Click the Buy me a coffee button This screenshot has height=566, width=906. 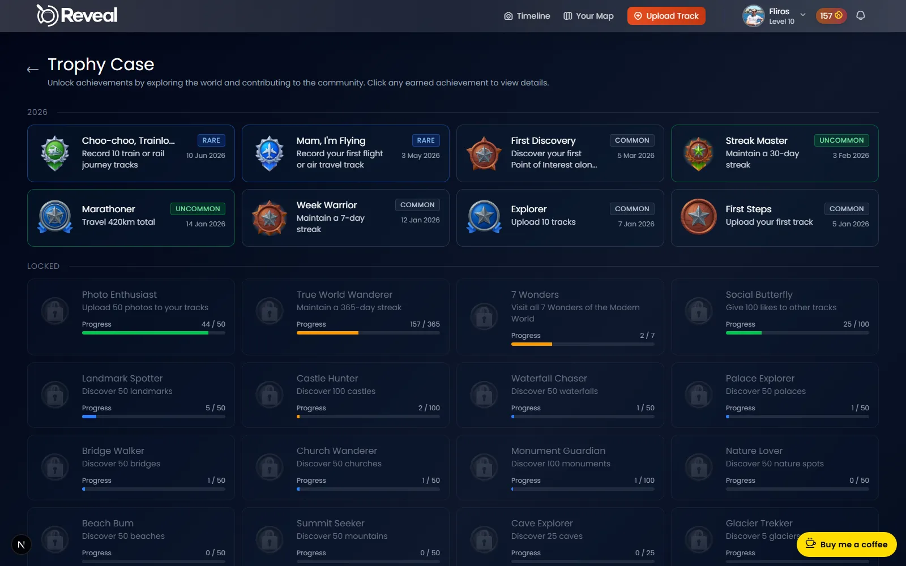(x=847, y=544)
